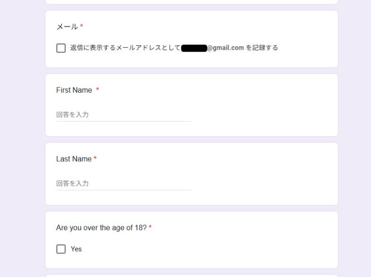This screenshot has height=277, width=371.
Task: Click the Yes option label text
Action: [x=76, y=249]
